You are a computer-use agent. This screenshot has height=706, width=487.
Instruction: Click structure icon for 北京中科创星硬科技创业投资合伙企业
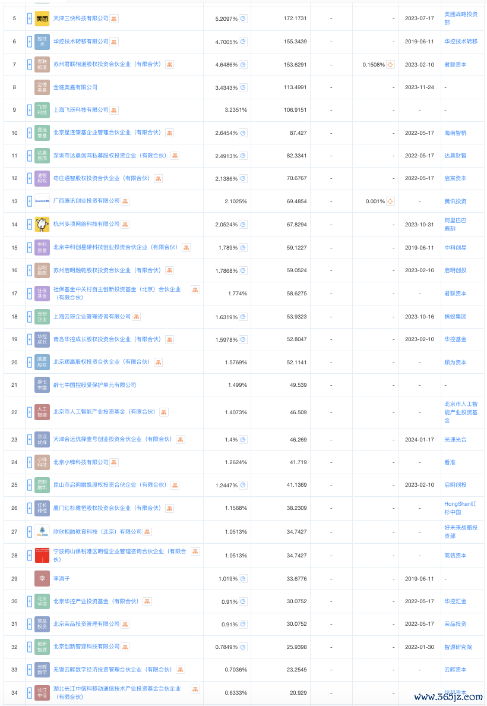pyautogui.click(x=186, y=248)
